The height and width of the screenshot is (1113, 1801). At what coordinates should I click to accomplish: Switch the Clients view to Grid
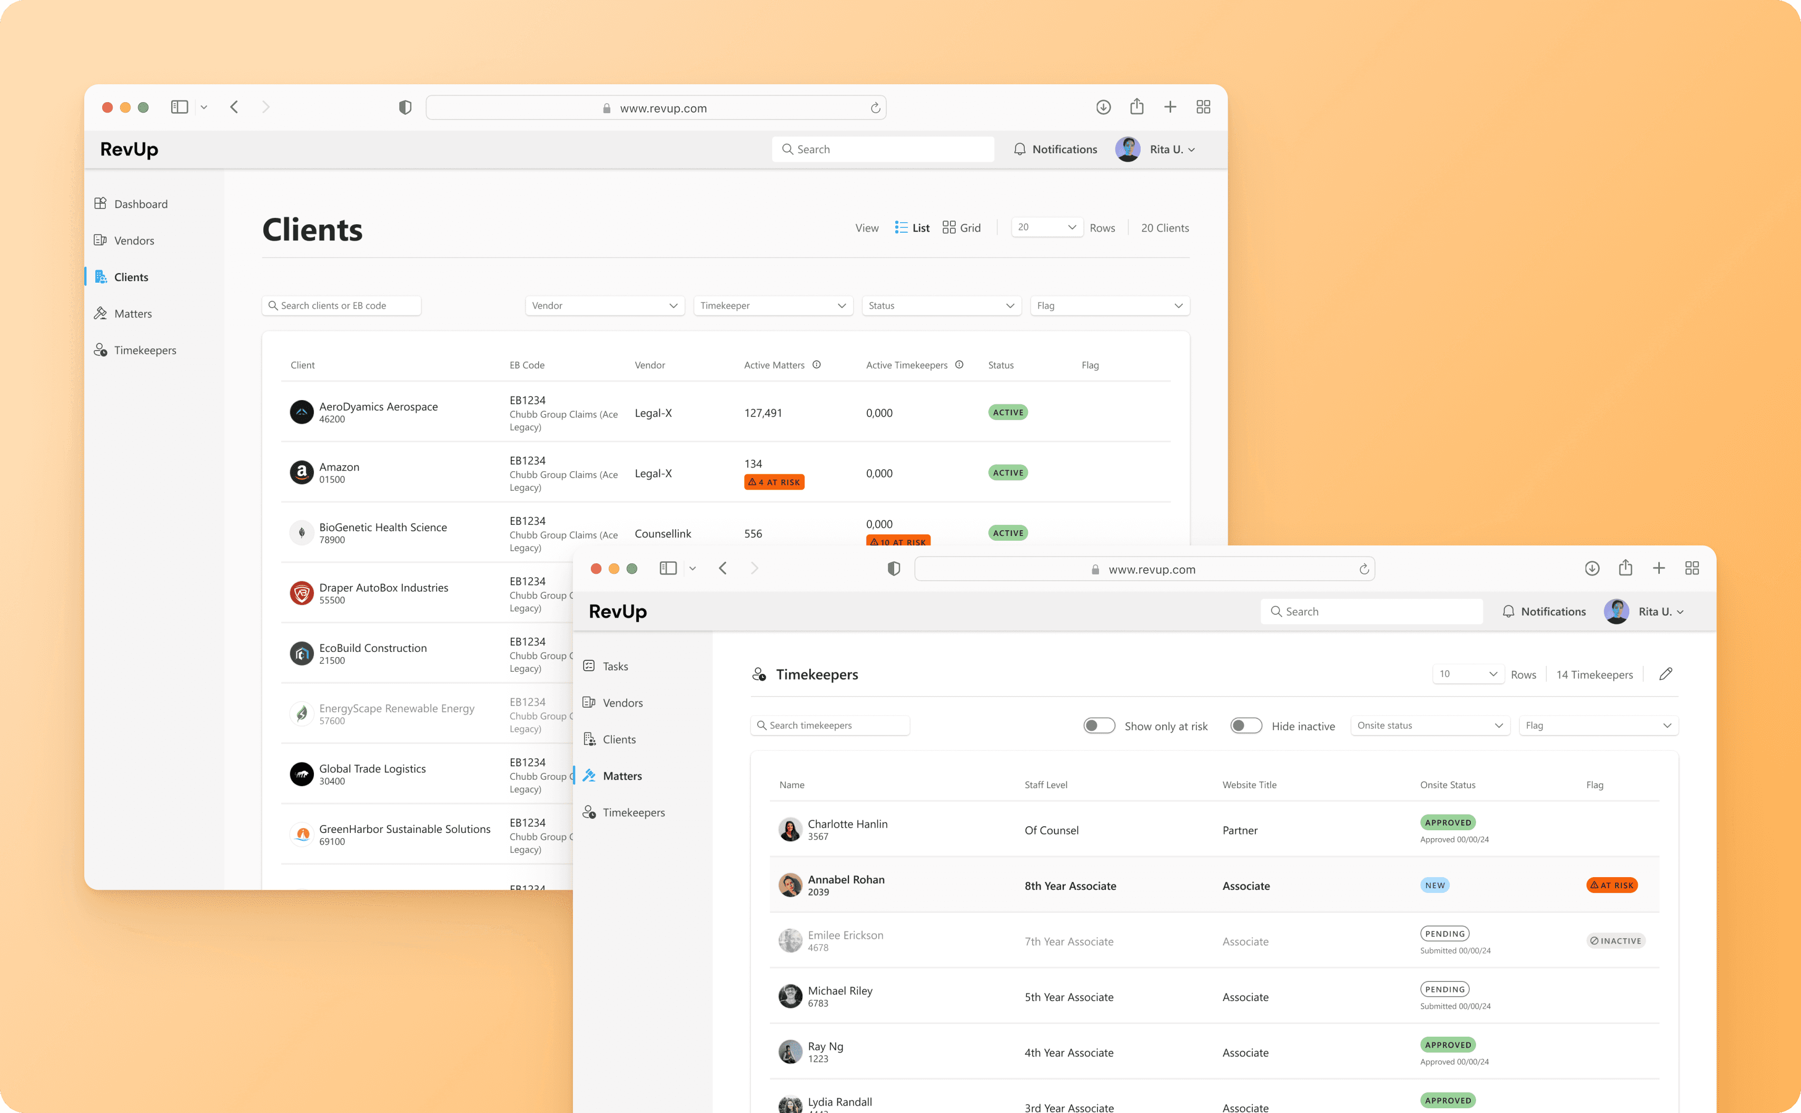[x=962, y=227]
